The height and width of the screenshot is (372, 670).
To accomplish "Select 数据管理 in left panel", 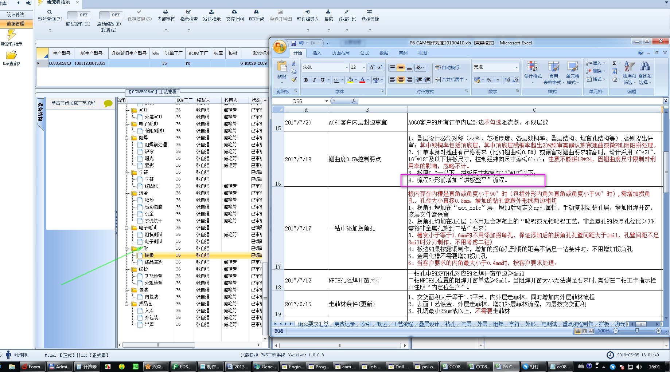I will 16,24.
